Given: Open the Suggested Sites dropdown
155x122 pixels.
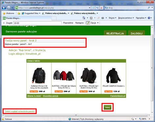Looking at the screenshot, I should pyautogui.click(x=31, y=13).
